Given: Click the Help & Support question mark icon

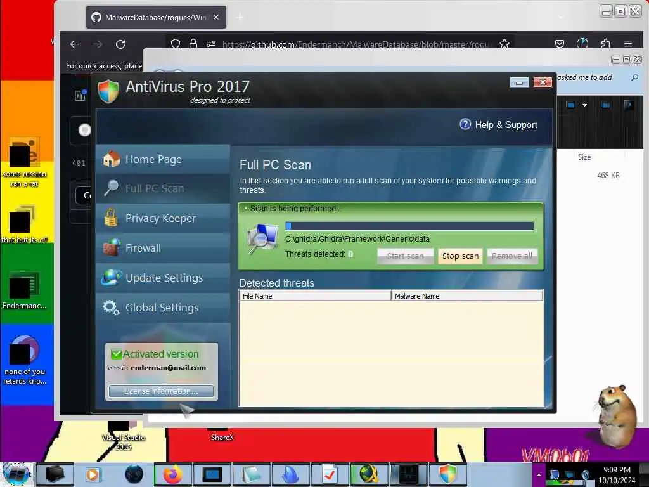Looking at the screenshot, I should (x=465, y=124).
